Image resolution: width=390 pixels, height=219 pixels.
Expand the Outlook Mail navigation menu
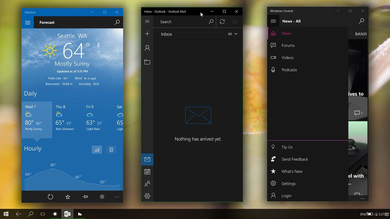147,22
